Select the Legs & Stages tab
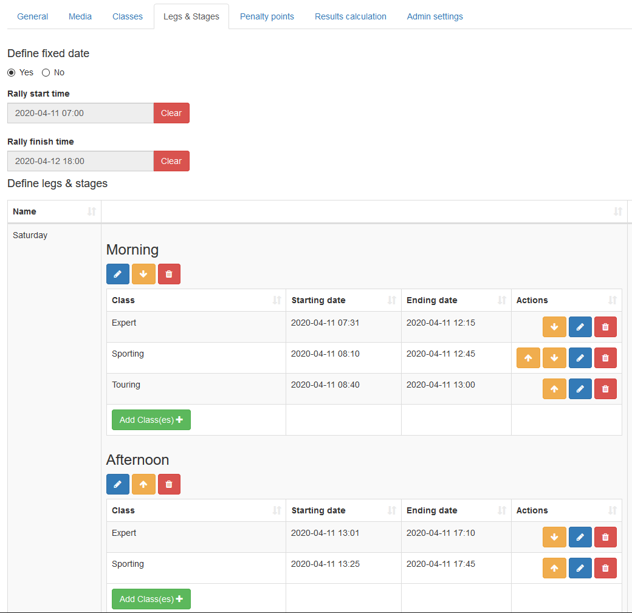This screenshot has width=632, height=613. [x=191, y=16]
